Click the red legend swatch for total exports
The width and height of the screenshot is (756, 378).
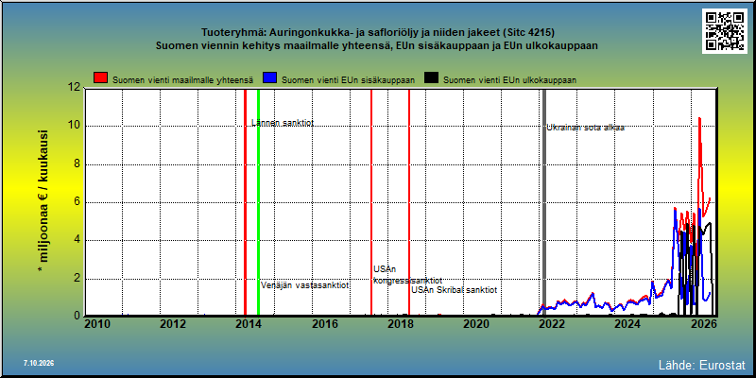[x=101, y=78]
